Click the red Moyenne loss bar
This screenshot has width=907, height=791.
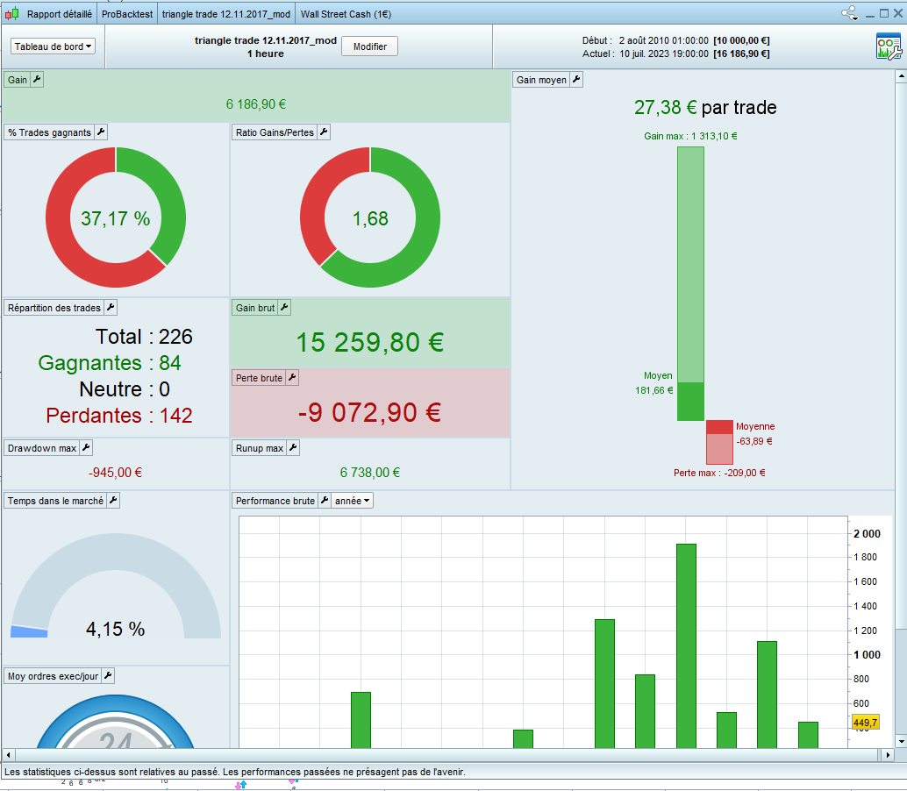coord(719,427)
